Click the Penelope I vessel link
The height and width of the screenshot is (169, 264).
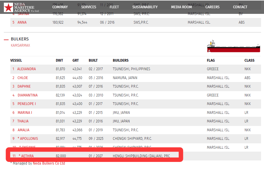(x=26, y=104)
